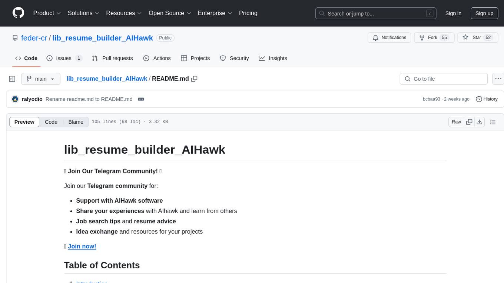Click the Raw button
Viewport: 504px width, 283px height.
456,122
